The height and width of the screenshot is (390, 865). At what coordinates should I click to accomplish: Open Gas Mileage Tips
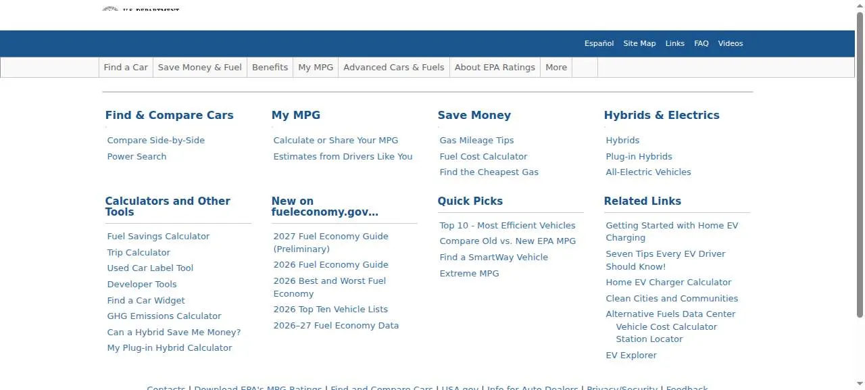click(476, 141)
